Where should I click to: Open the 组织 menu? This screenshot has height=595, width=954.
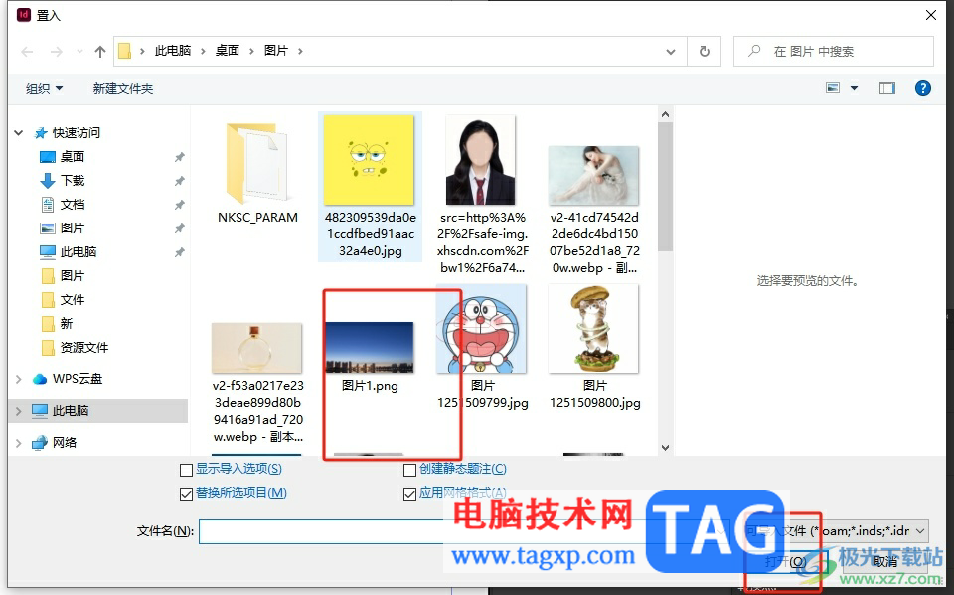coord(44,88)
